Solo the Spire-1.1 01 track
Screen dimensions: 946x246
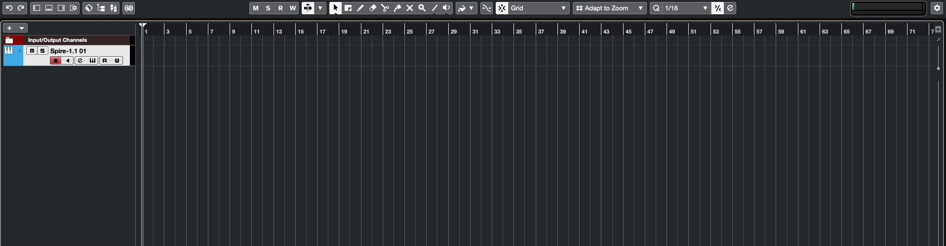point(42,51)
